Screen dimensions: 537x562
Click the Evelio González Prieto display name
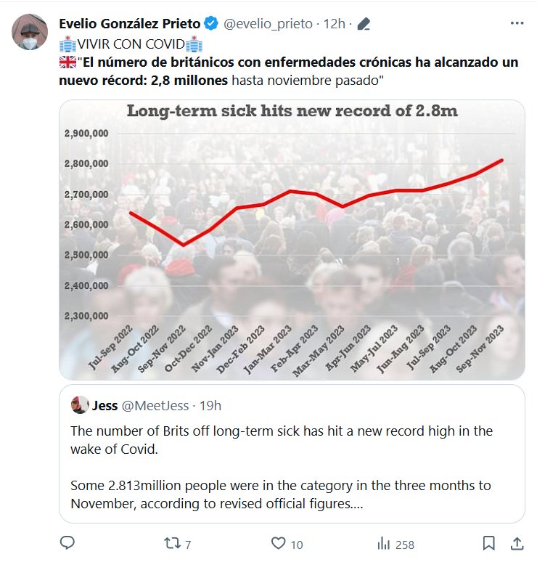(129, 24)
